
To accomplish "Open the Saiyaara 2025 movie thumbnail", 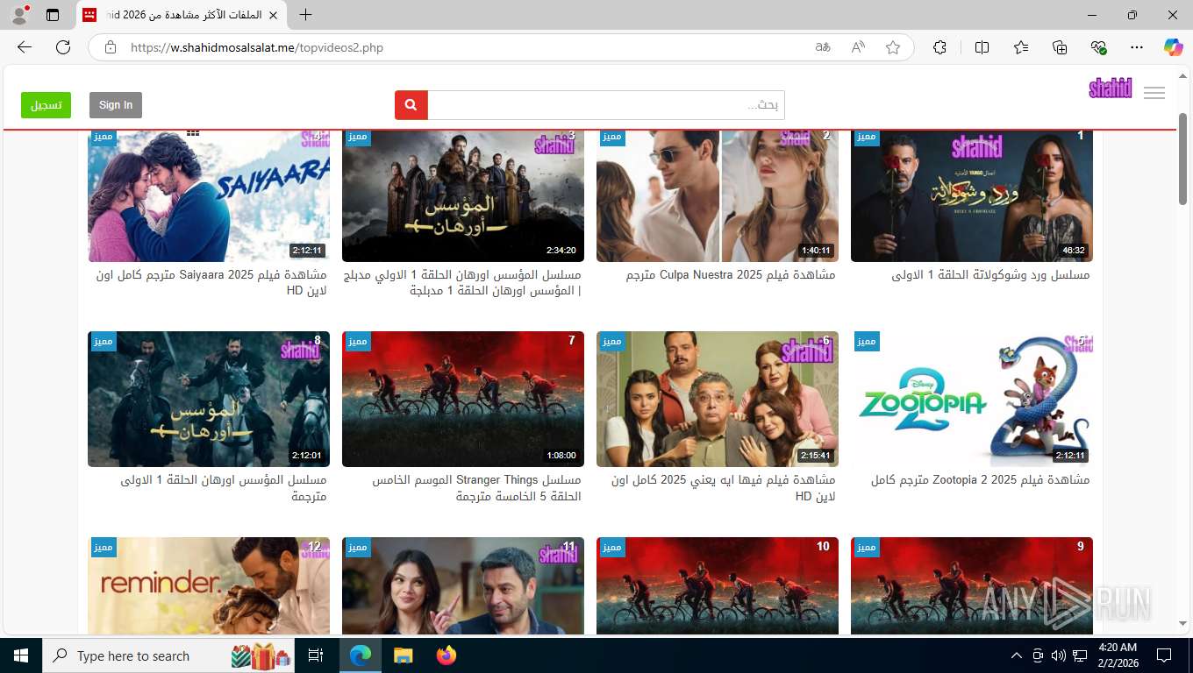I will click(209, 195).
